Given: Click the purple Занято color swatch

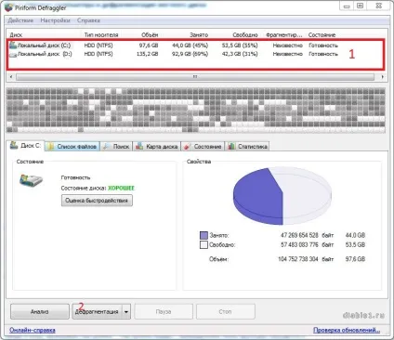Looking at the screenshot, I should tap(204, 235).
